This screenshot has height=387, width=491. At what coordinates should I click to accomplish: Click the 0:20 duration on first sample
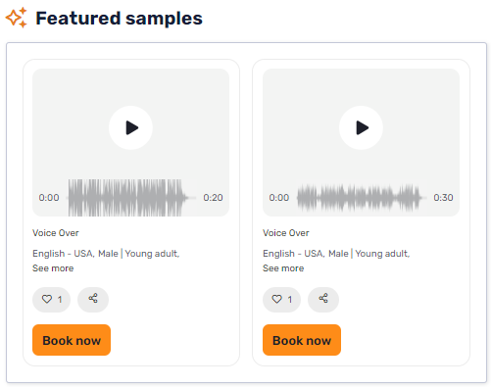[x=213, y=198]
